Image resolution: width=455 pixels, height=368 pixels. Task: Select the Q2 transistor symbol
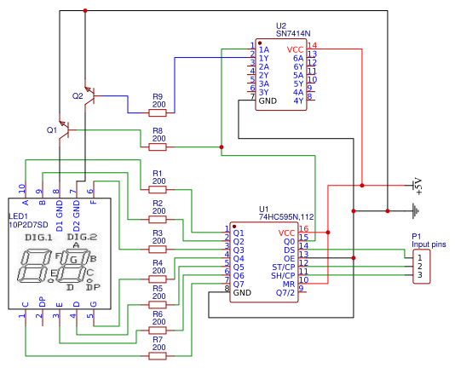(90, 95)
